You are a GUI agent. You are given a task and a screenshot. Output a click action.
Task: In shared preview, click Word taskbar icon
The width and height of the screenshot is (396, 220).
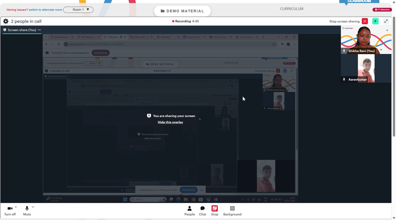[x=216, y=199]
